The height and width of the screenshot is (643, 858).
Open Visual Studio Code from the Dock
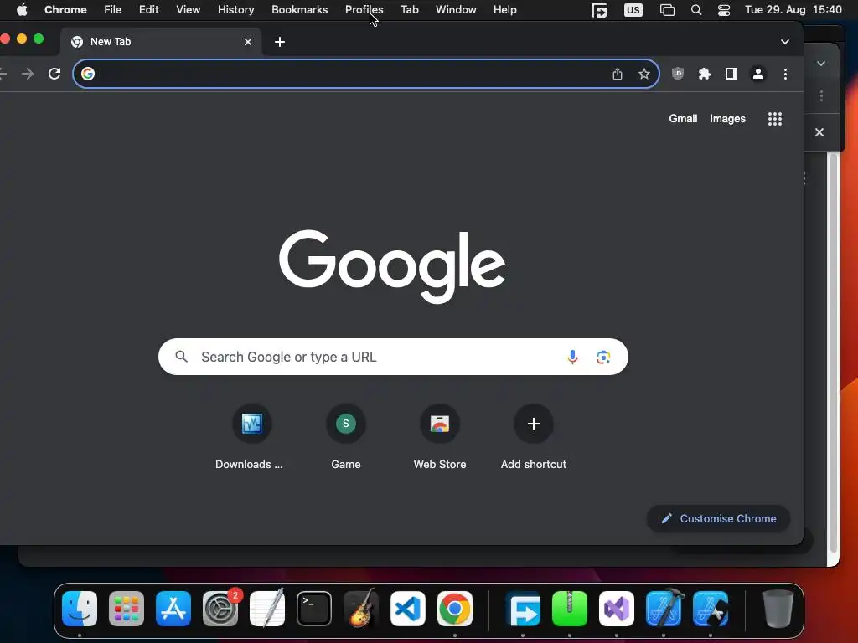(x=408, y=609)
